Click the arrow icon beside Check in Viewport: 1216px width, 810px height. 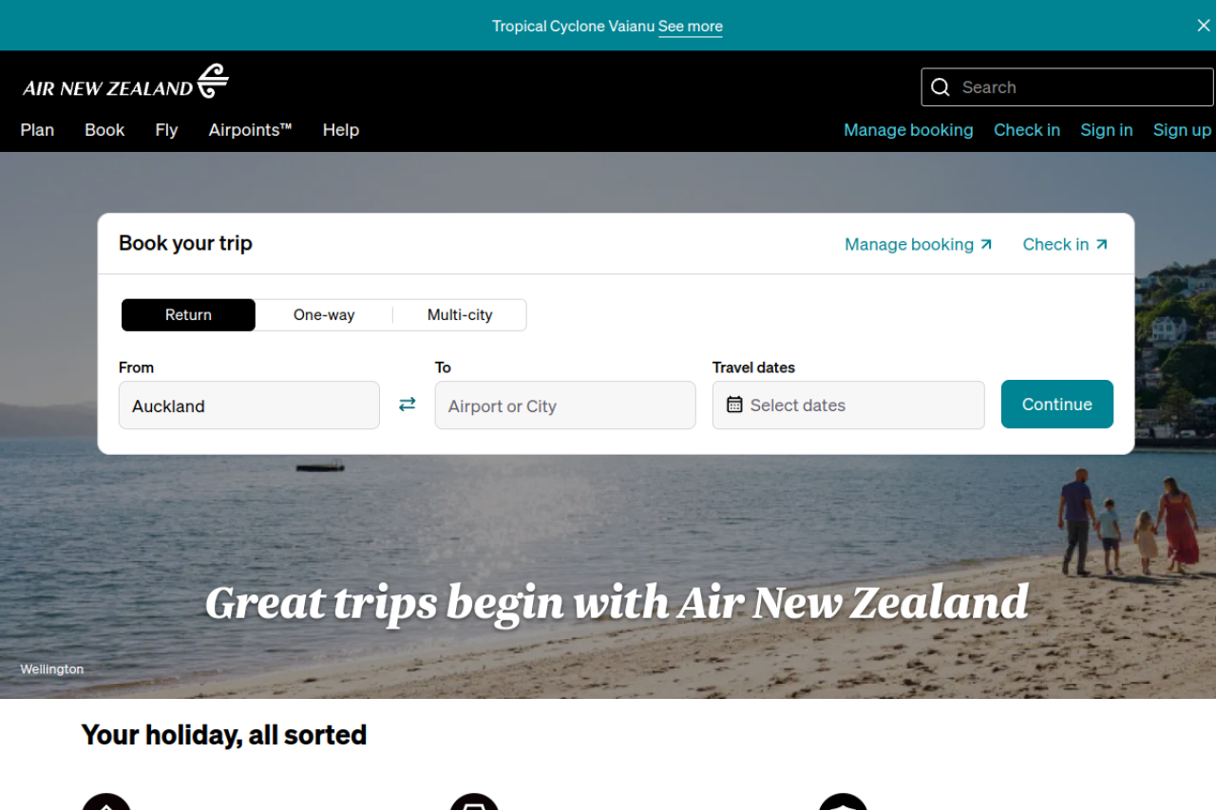[x=1102, y=244]
